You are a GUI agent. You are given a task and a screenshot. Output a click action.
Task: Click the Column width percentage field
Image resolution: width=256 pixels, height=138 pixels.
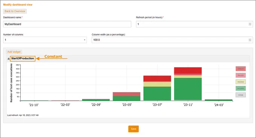tap(172, 40)
